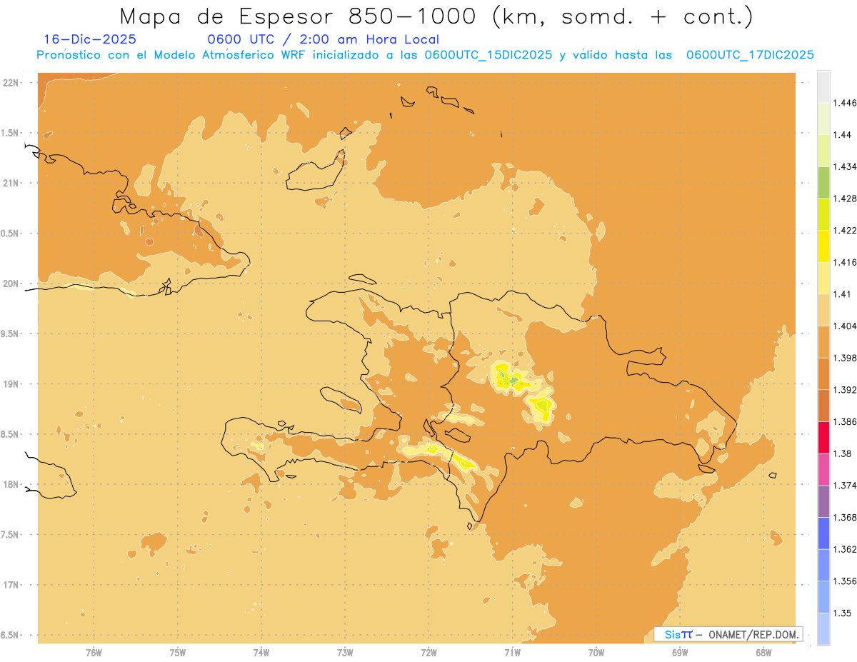Click the colorbar value 1.362
This screenshot has width=857, height=662.
tap(845, 549)
